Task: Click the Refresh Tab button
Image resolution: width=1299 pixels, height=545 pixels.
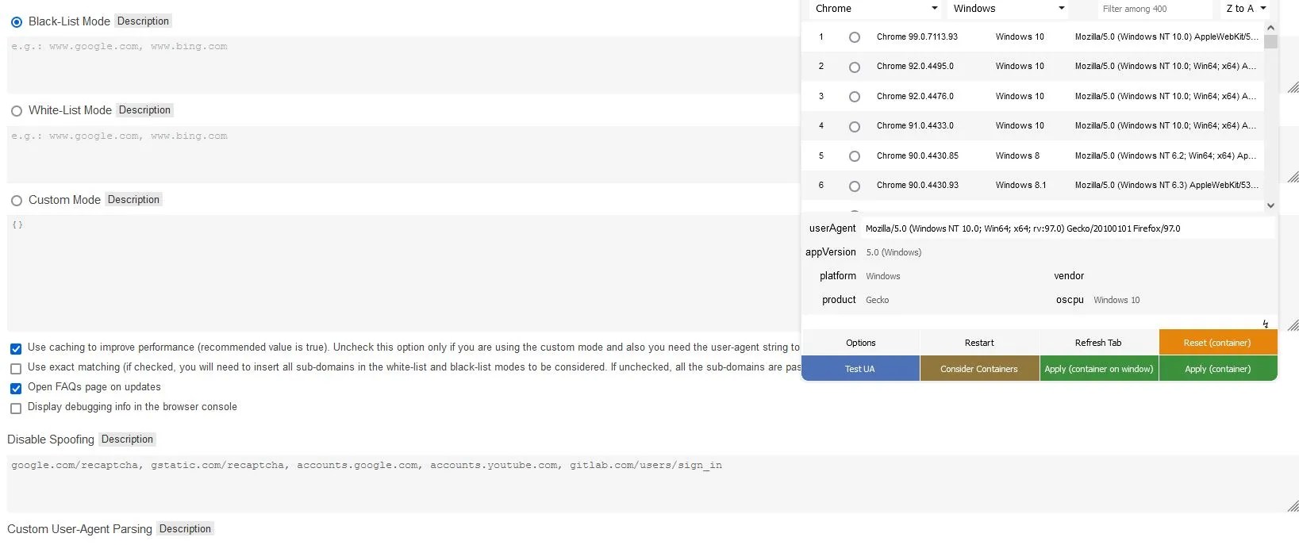Action: tap(1098, 343)
